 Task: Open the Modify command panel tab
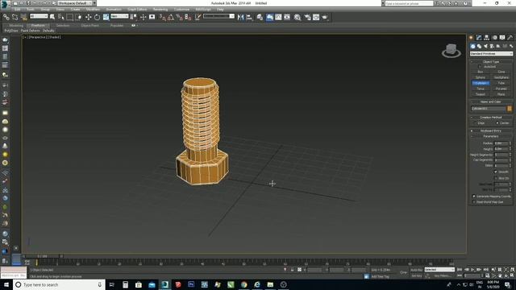(479, 38)
